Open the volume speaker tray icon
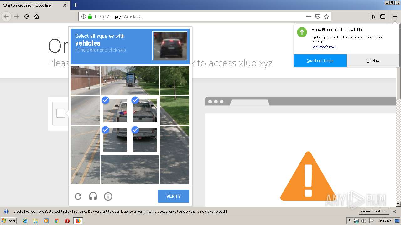This screenshot has height=225, width=401. pos(364,221)
